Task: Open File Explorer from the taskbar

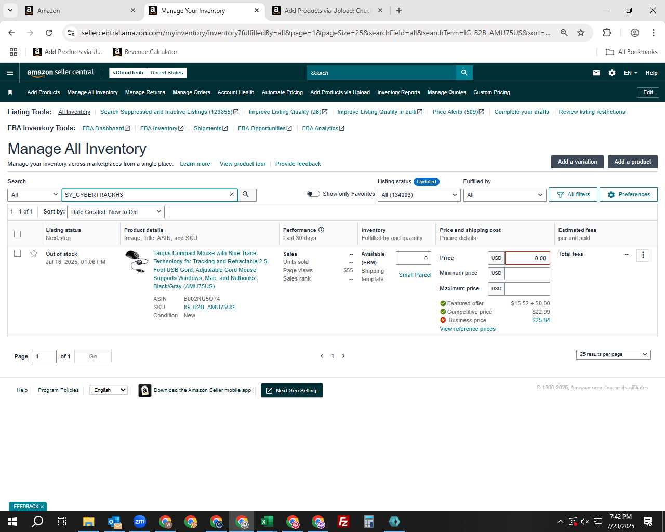Action: (89, 522)
